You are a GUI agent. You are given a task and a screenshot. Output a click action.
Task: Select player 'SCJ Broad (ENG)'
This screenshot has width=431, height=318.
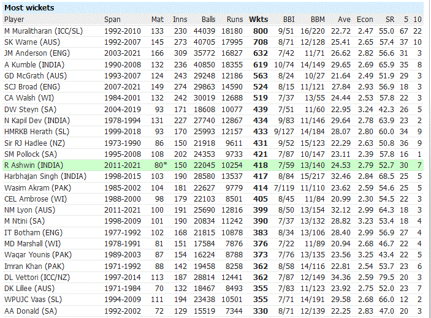(x=32, y=87)
